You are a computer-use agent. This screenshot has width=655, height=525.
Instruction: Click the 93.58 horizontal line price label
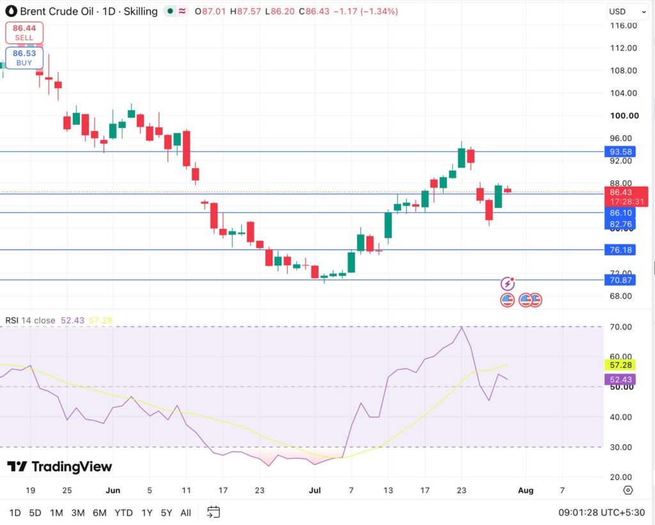(x=620, y=152)
